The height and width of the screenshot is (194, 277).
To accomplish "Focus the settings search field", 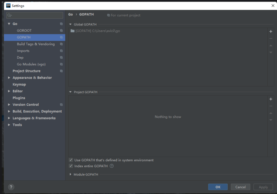I will 35,15.
